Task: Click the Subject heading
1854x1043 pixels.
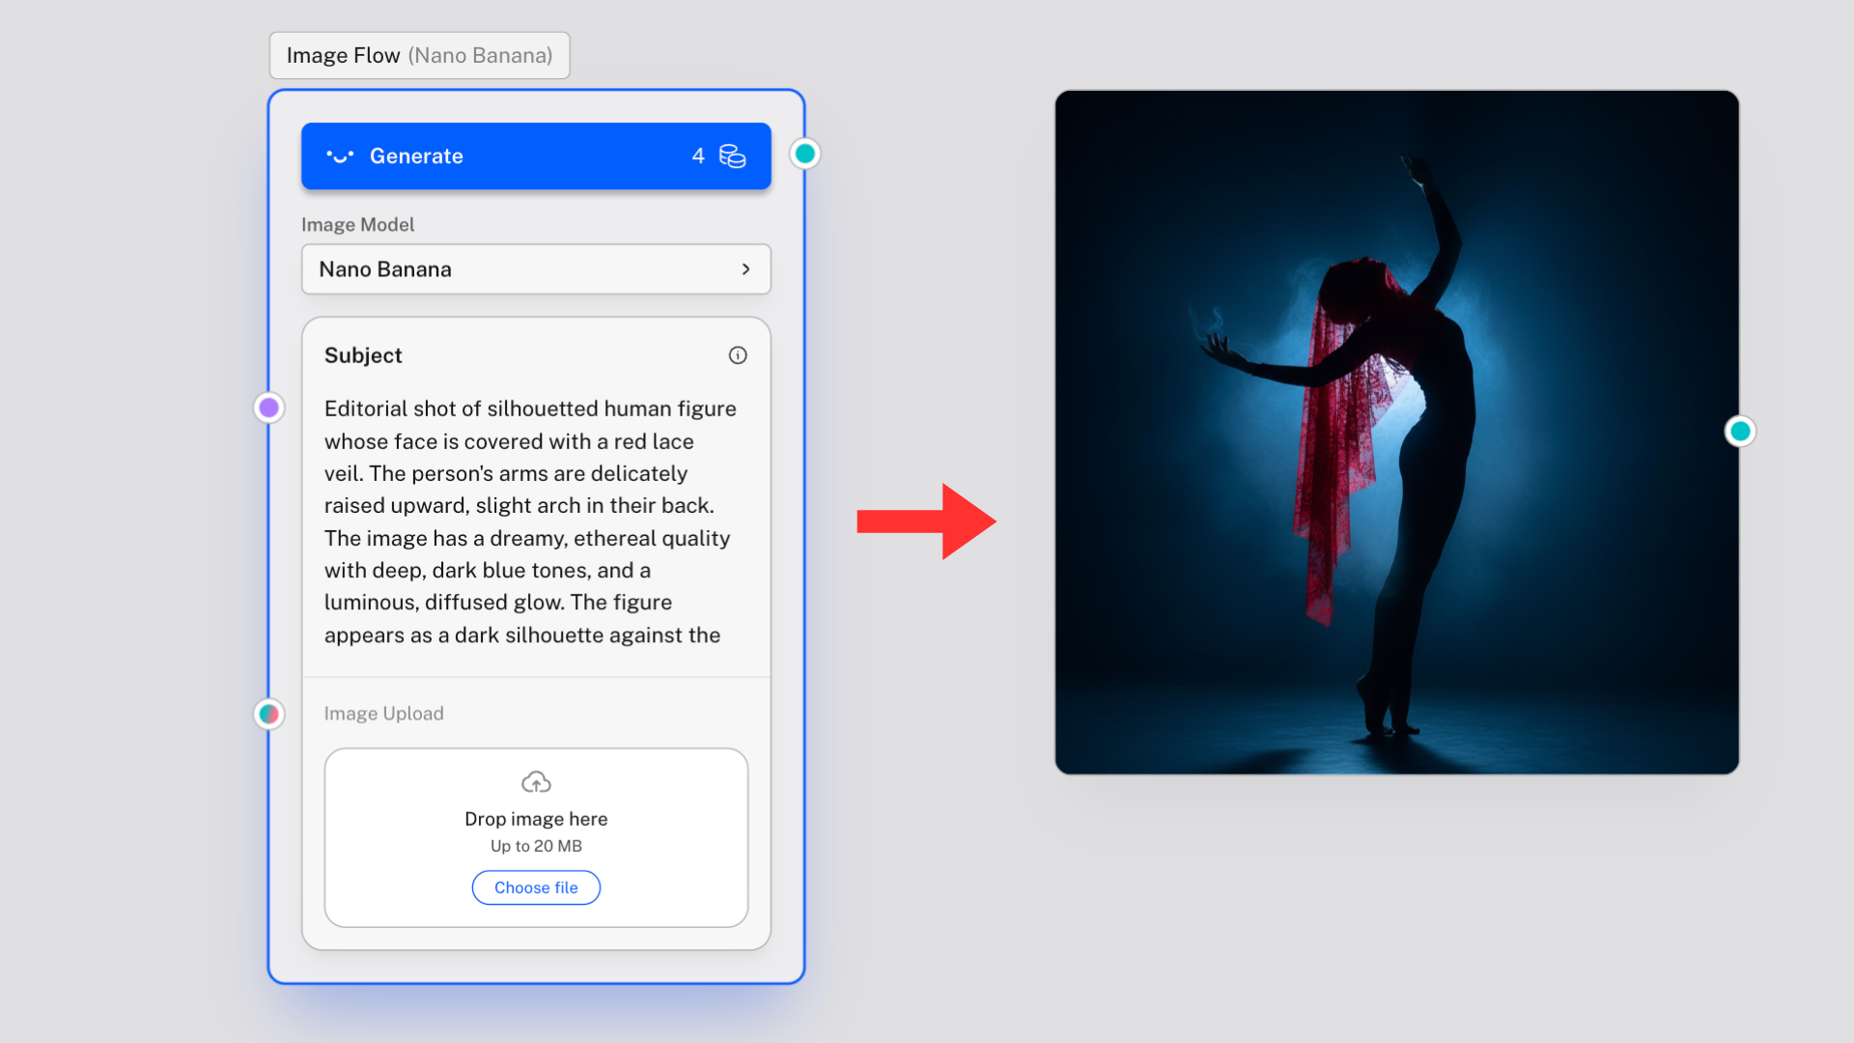Action: click(x=363, y=355)
